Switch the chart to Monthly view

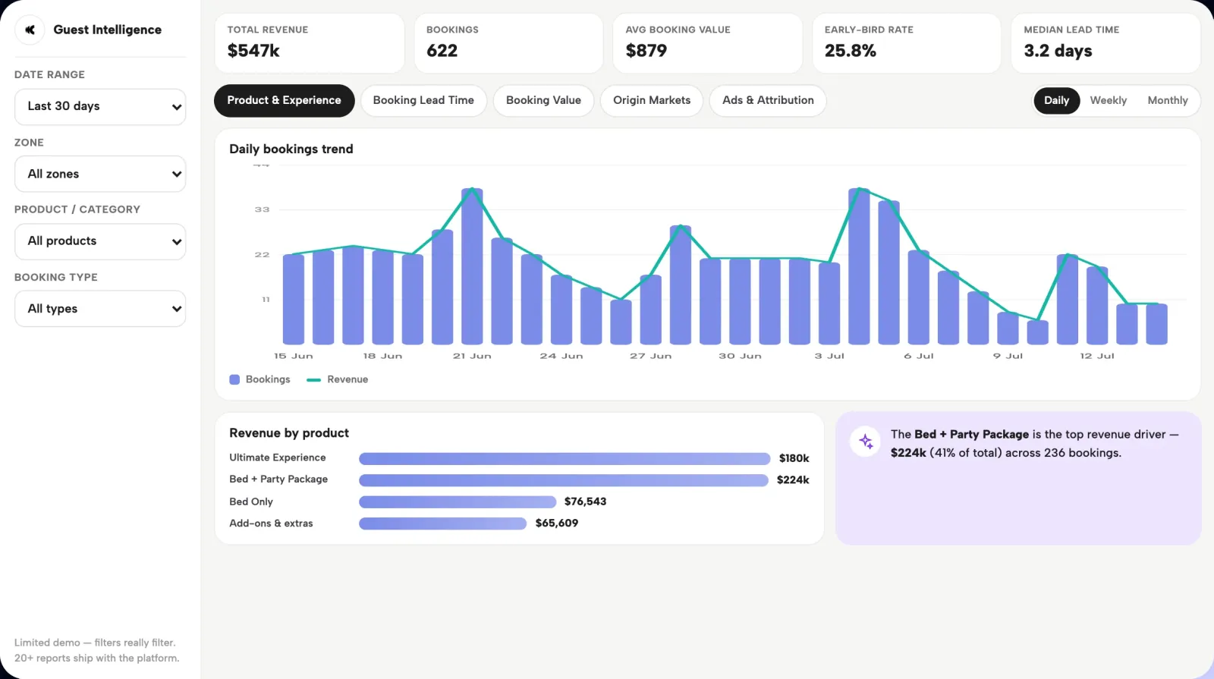point(1168,100)
